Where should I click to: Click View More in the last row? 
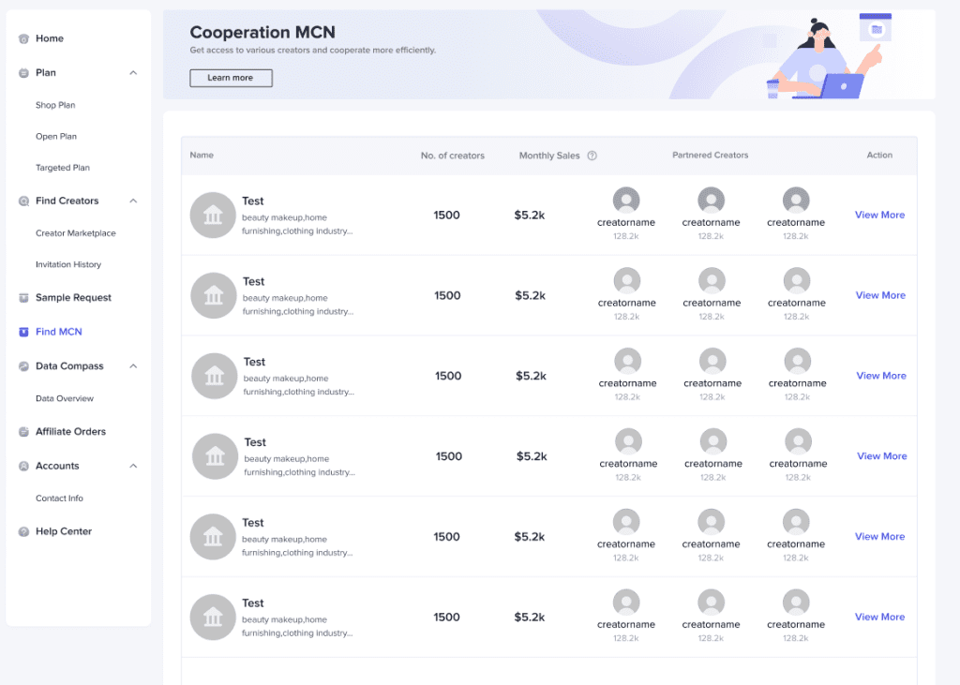pos(879,617)
